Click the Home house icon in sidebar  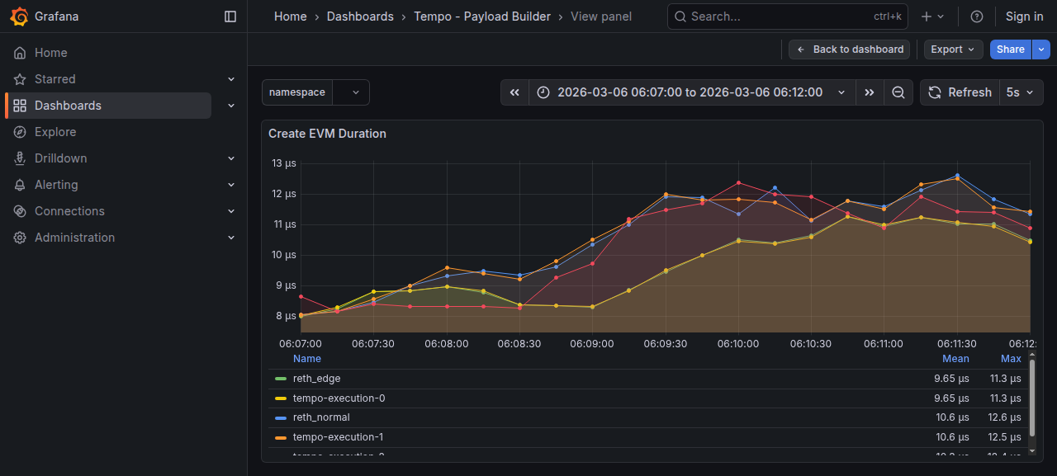[20, 53]
